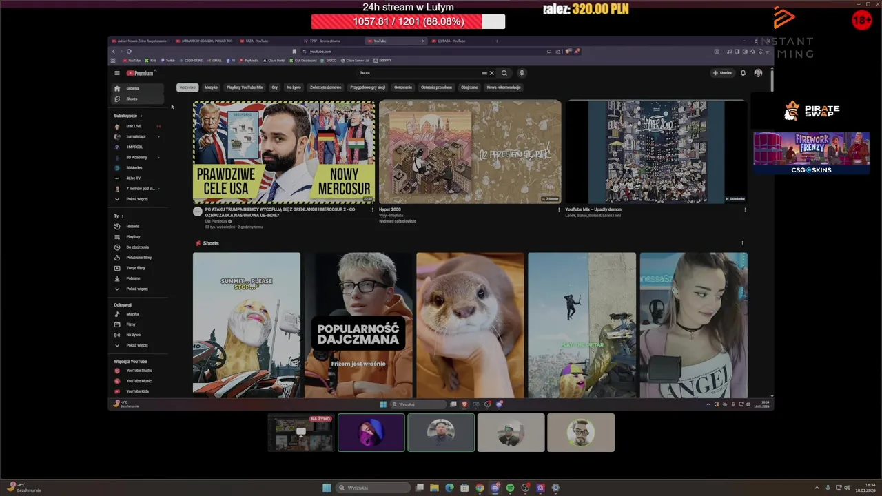The height and width of the screenshot is (496, 882).
Task: Open the Ty section chevron
Action: 123,216
